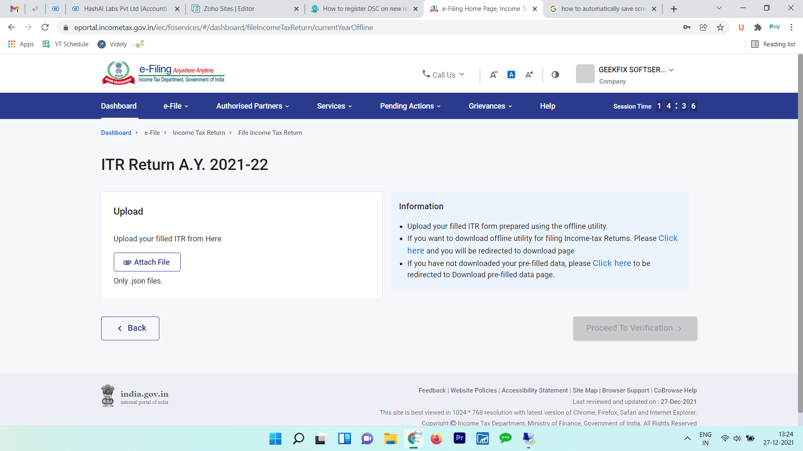803x451 pixels.
Task: Open Windows taskbar search
Action: (298, 438)
